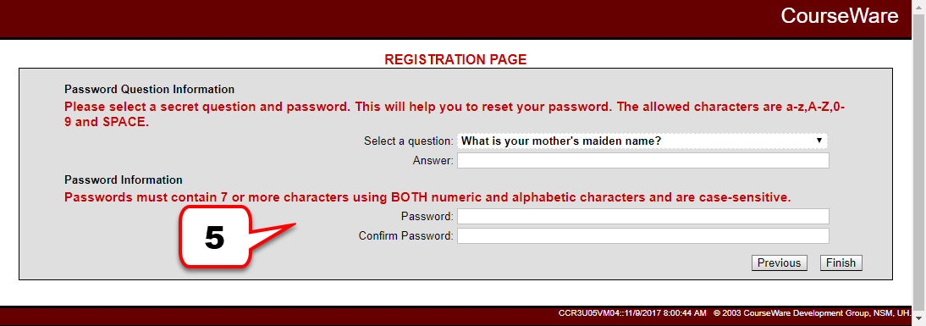Click the 'Select a question:' label
The image size is (926, 326).
(x=409, y=141)
